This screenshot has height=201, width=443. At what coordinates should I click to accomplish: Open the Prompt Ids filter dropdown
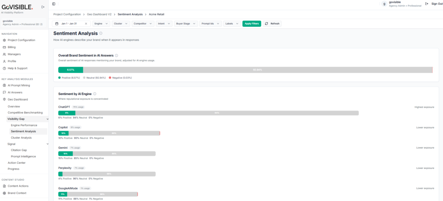point(211,23)
